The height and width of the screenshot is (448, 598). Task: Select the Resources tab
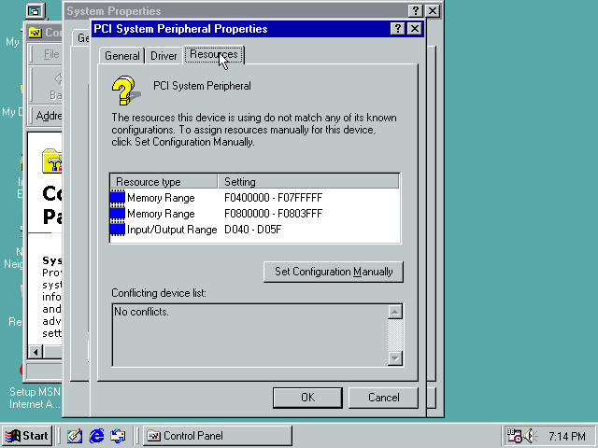[x=212, y=55]
